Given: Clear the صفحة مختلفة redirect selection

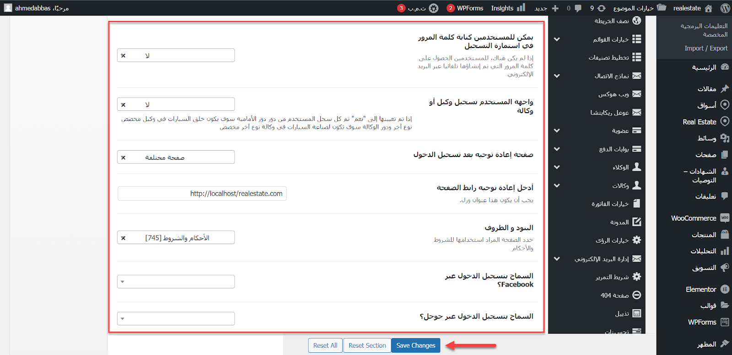Looking at the screenshot, I should pos(123,157).
